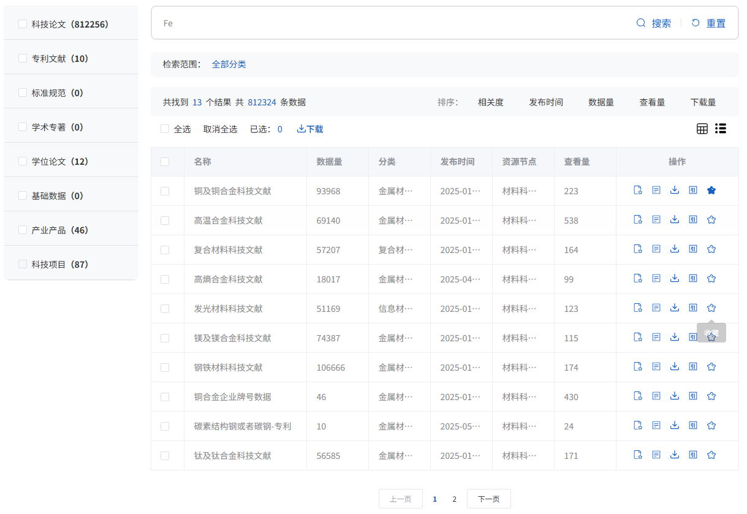The width and height of the screenshot is (747, 514).
Task: Open details list icon for 高熵合金科技文献
Action: click(656, 279)
